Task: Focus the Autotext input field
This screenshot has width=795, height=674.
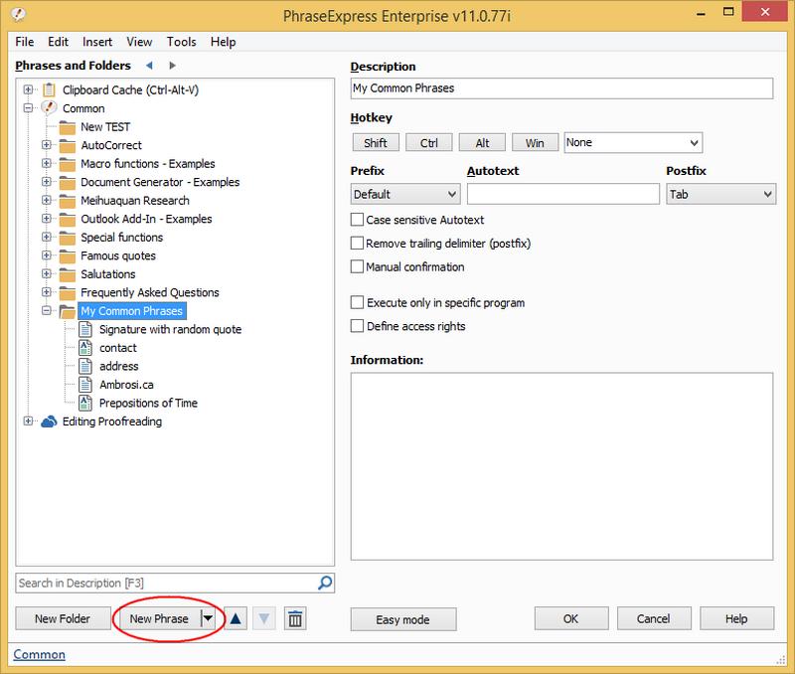Action: pyautogui.click(x=562, y=194)
